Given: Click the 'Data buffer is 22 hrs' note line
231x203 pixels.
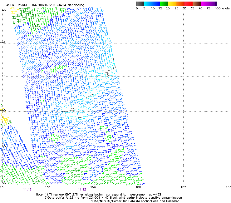Looking at the screenshot, I should tap(113, 198).
